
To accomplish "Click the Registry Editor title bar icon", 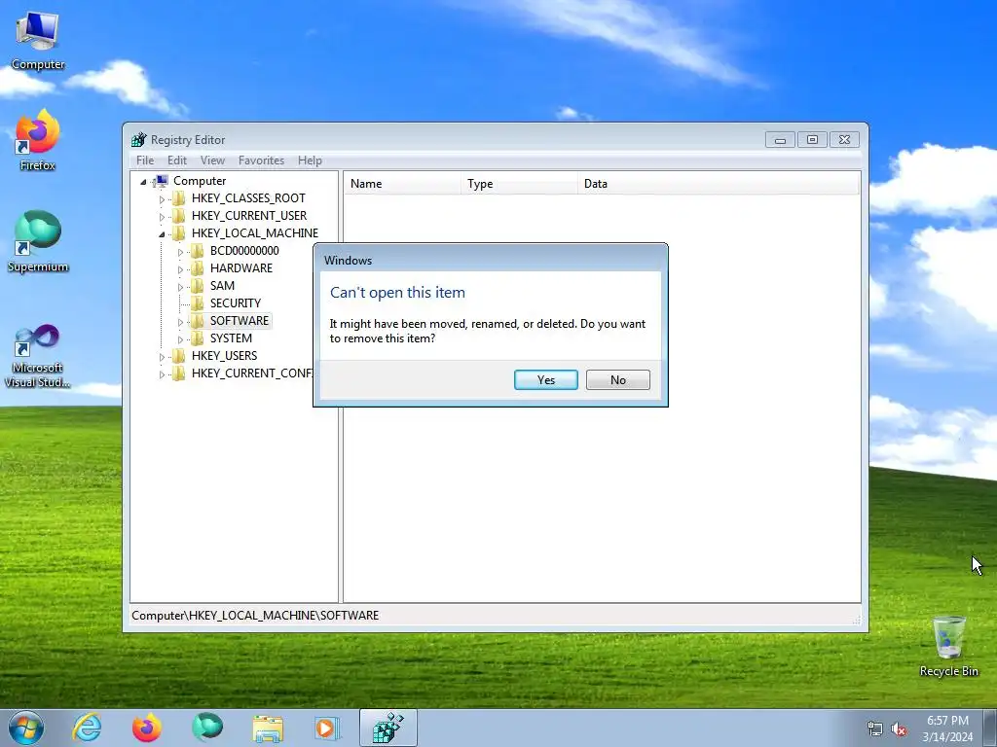I will coord(138,140).
